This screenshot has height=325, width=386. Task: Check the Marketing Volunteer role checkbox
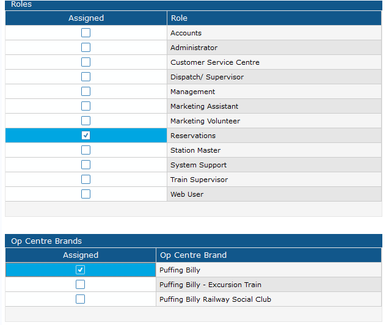click(x=86, y=120)
